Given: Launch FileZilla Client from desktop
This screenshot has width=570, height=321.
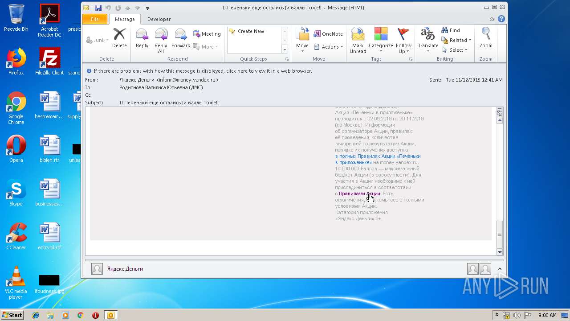Looking at the screenshot, I should coord(49,62).
